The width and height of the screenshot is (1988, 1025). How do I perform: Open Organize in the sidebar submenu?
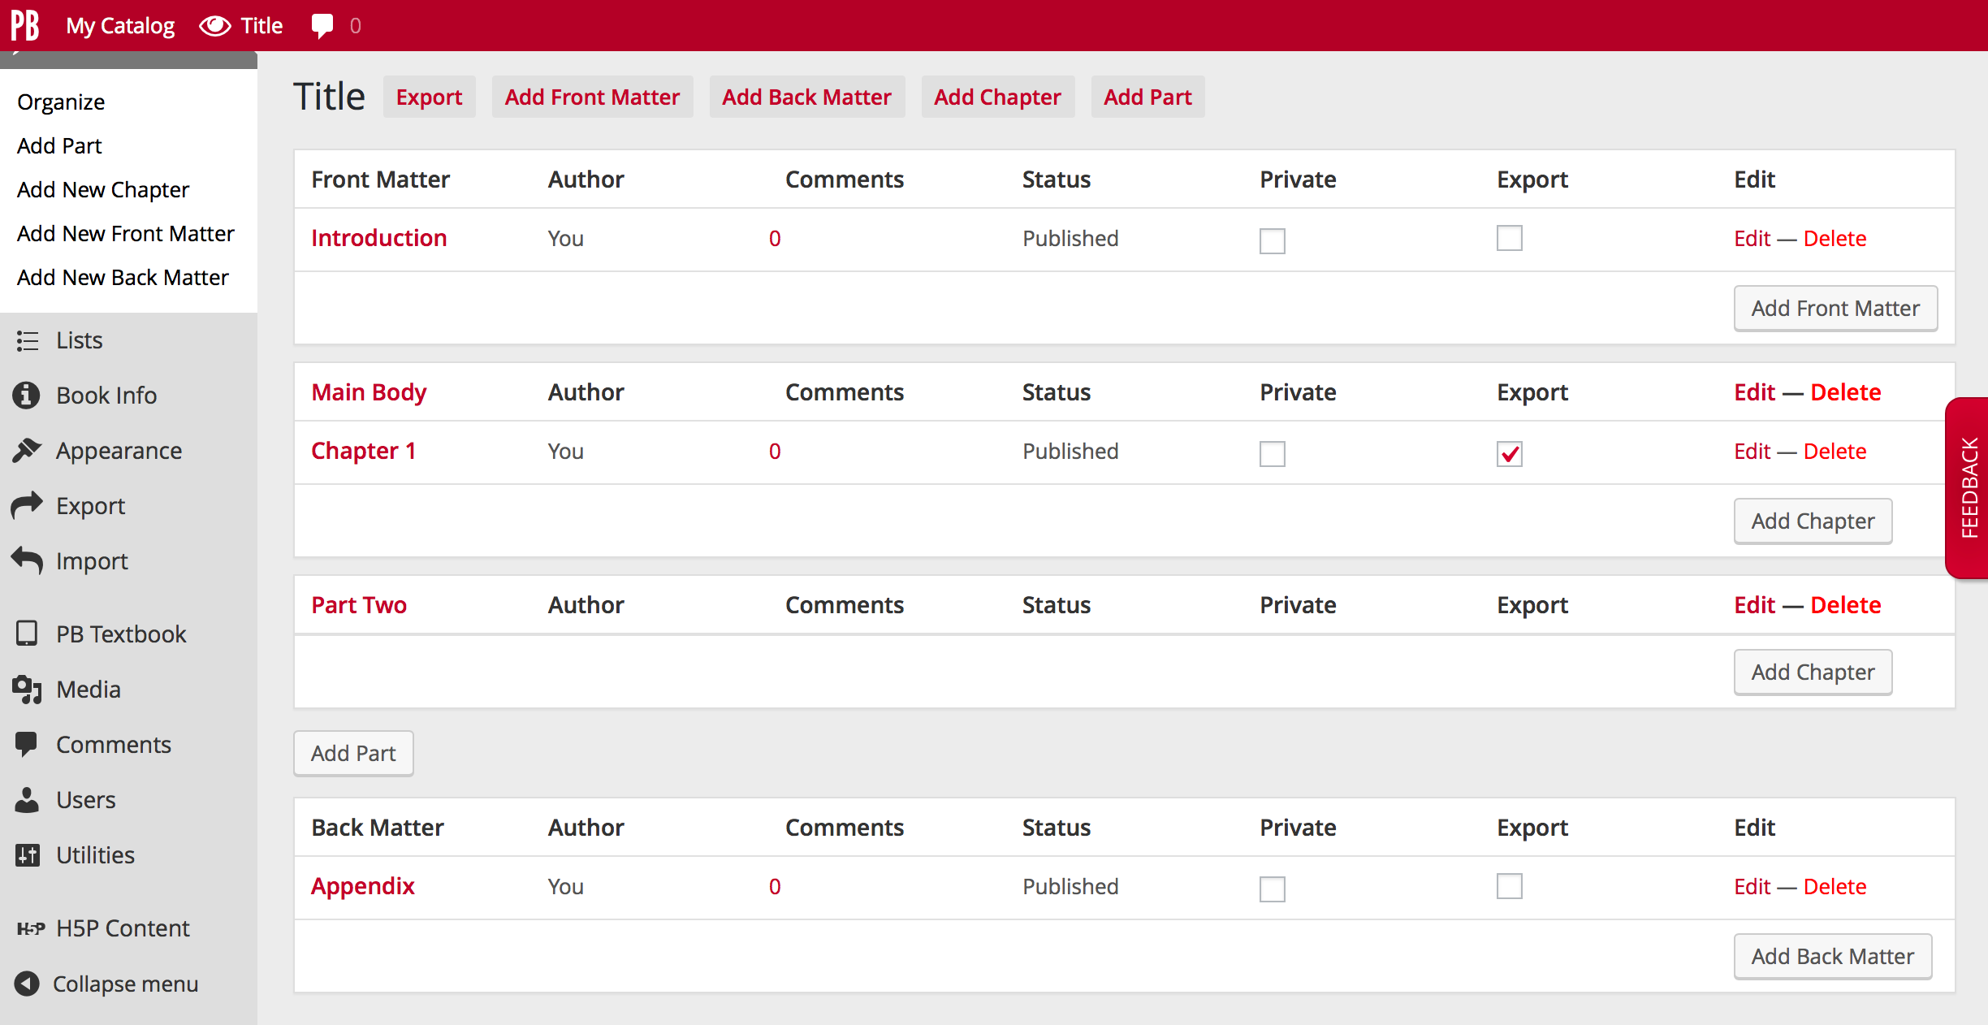coord(61,102)
